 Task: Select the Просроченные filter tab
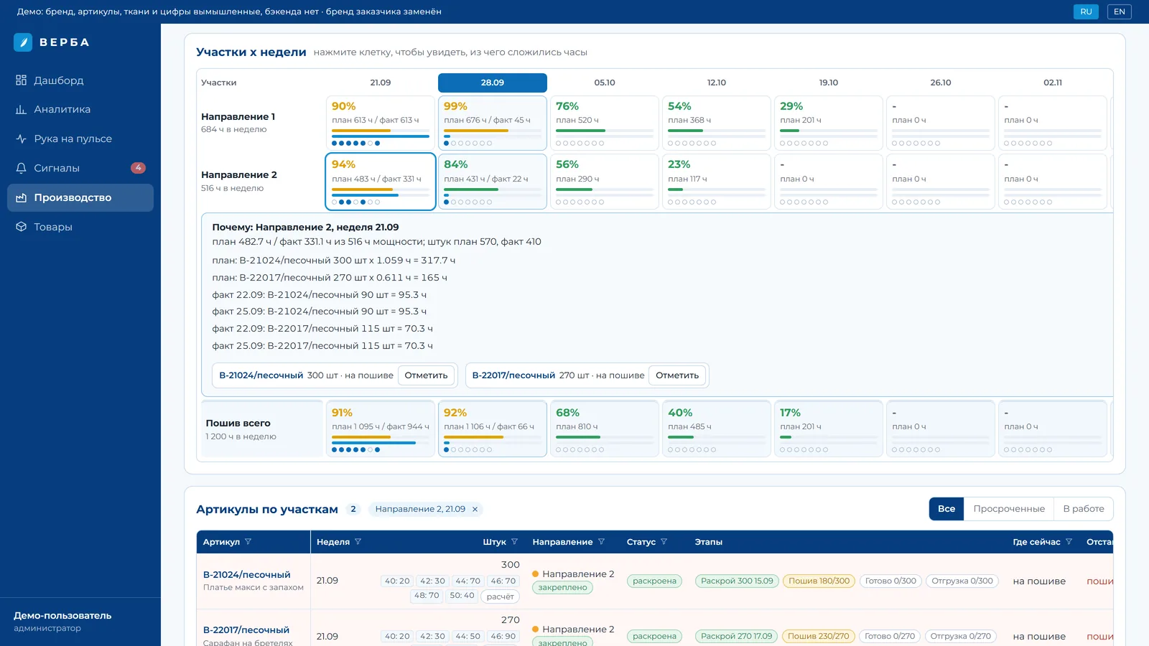click(x=1009, y=509)
